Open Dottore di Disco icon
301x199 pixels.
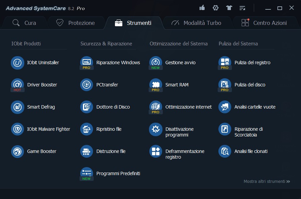[87, 107]
